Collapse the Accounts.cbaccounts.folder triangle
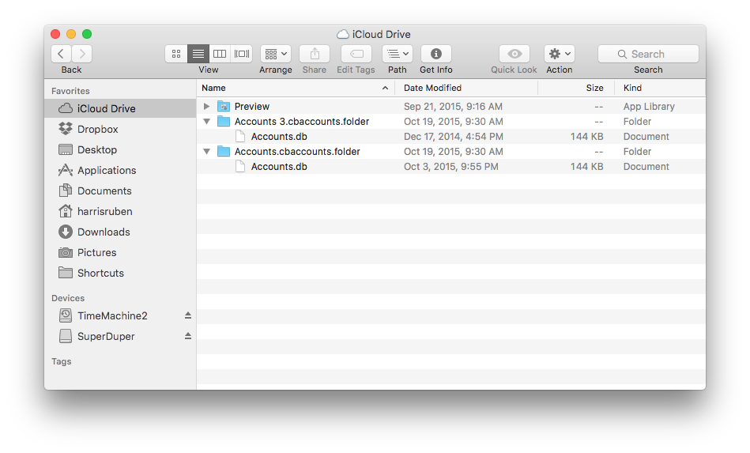This screenshot has height=453, width=750. coord(206,152)
